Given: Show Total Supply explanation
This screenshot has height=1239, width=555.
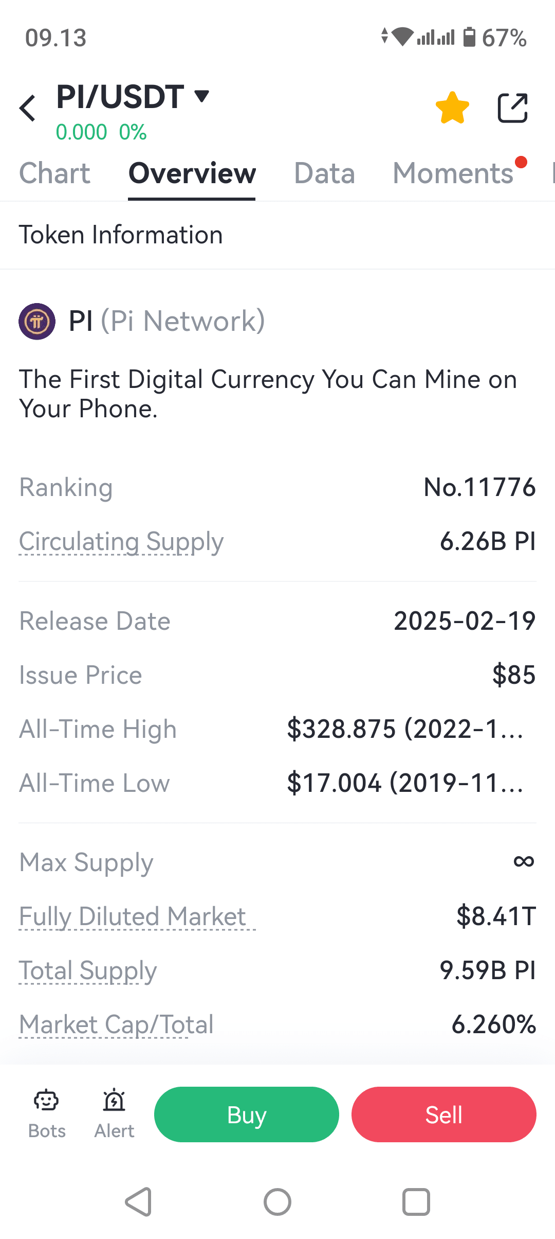Looking at the screenshot, I should tap(88, 971).
